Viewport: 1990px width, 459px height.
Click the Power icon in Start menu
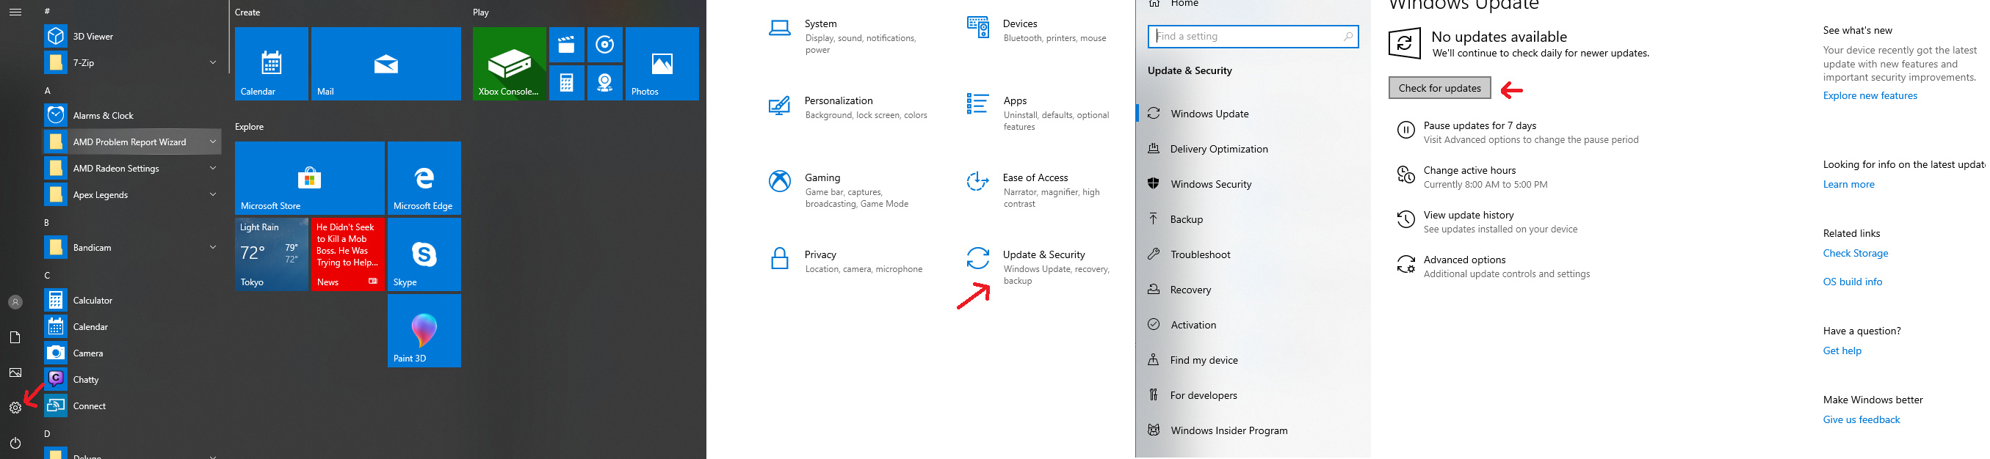click(x=15, y=443)
